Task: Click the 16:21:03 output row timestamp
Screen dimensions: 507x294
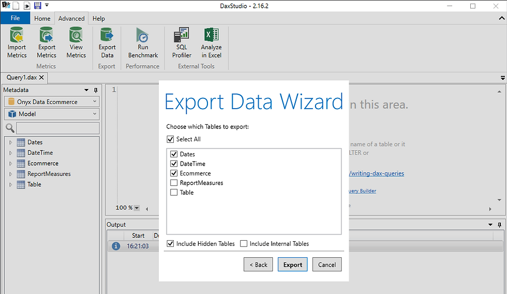Action: (x=138, y=246)
